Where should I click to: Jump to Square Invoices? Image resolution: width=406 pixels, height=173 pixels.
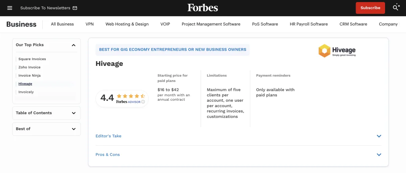[32, 59]
